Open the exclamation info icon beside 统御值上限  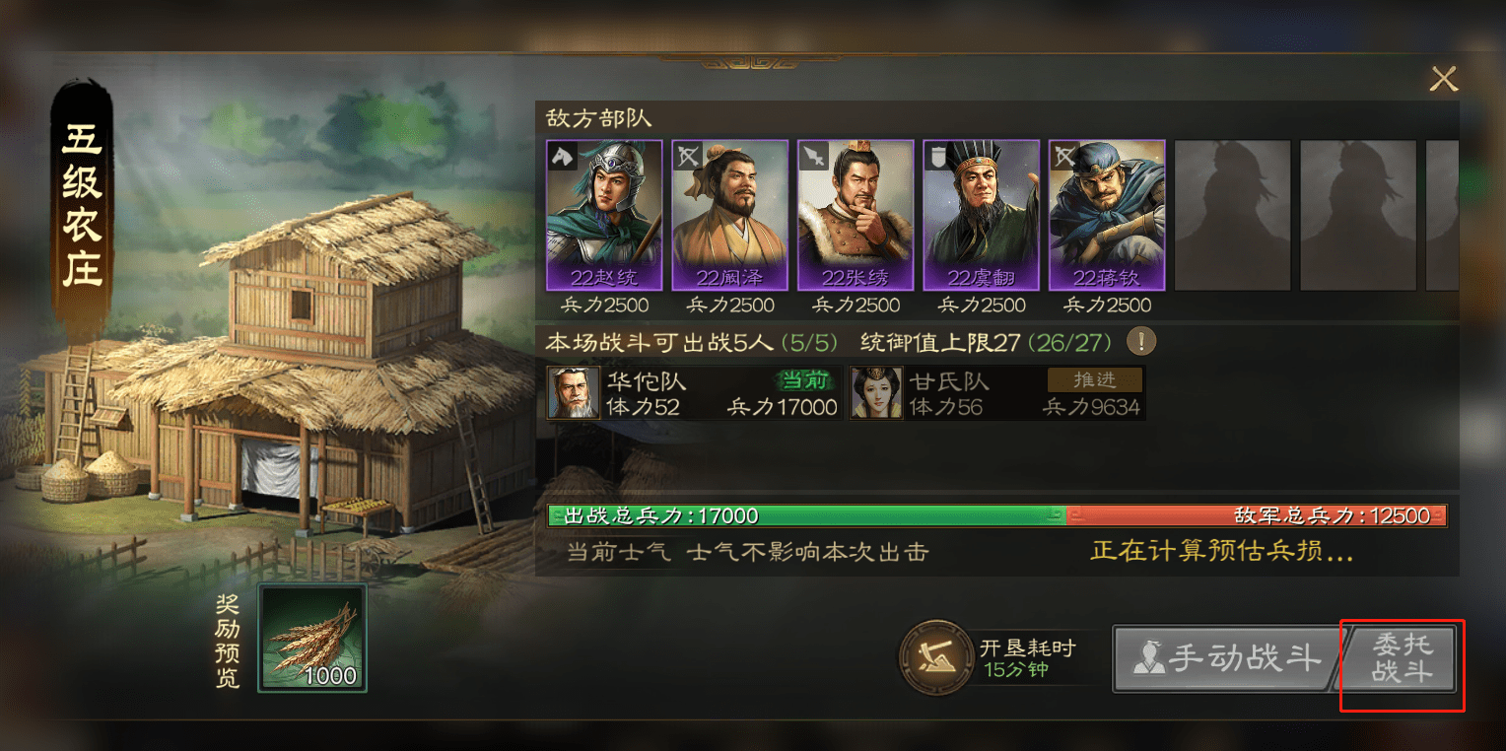click(x=1141, y=342)
